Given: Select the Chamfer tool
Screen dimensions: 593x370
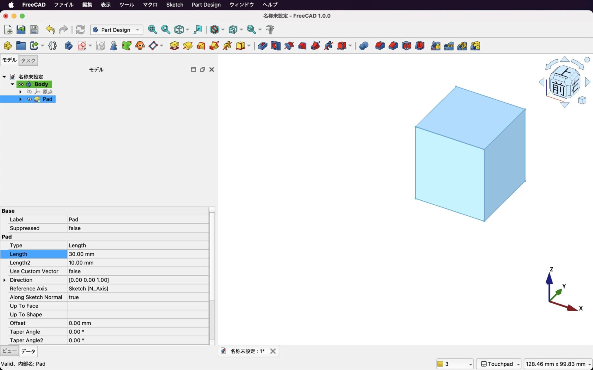Looking at the screenshot, I should tap(394, 46).
